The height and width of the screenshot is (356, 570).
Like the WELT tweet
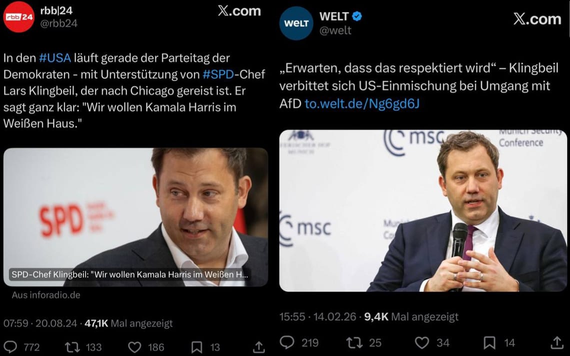(421, 342)
